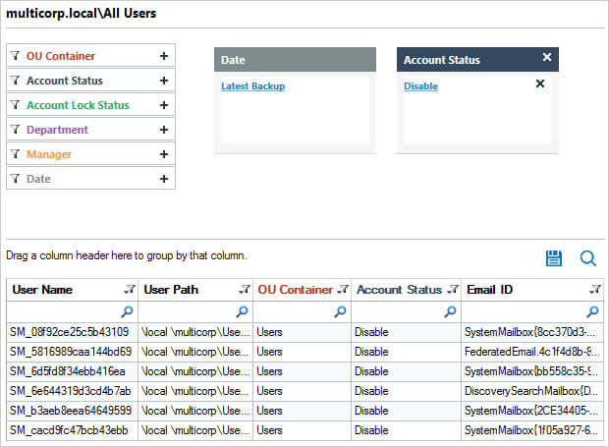Image resolution: width=609 pixels, height=447 pixels.
Task: Expand the OU Container filter
Action: [164, 57]
